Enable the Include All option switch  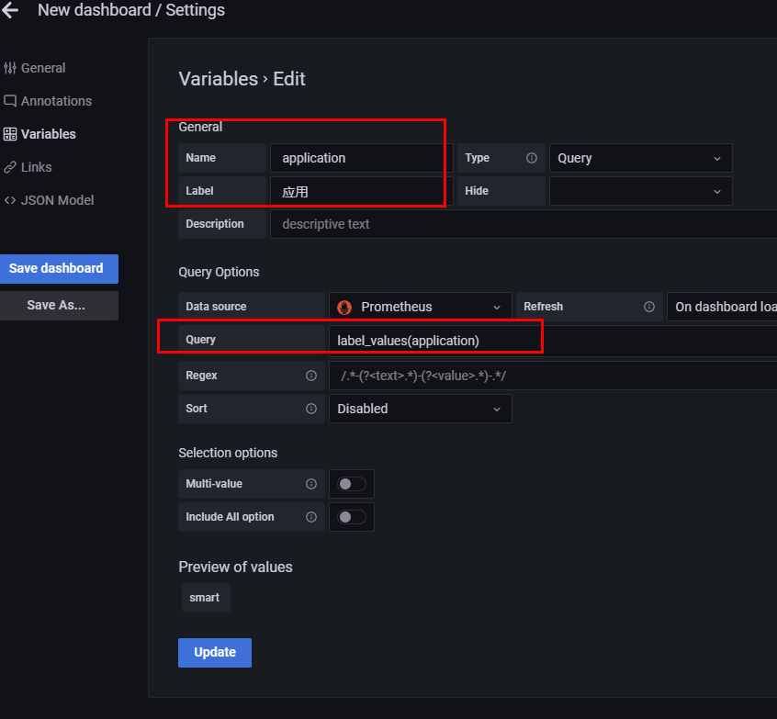coord(352,517)
